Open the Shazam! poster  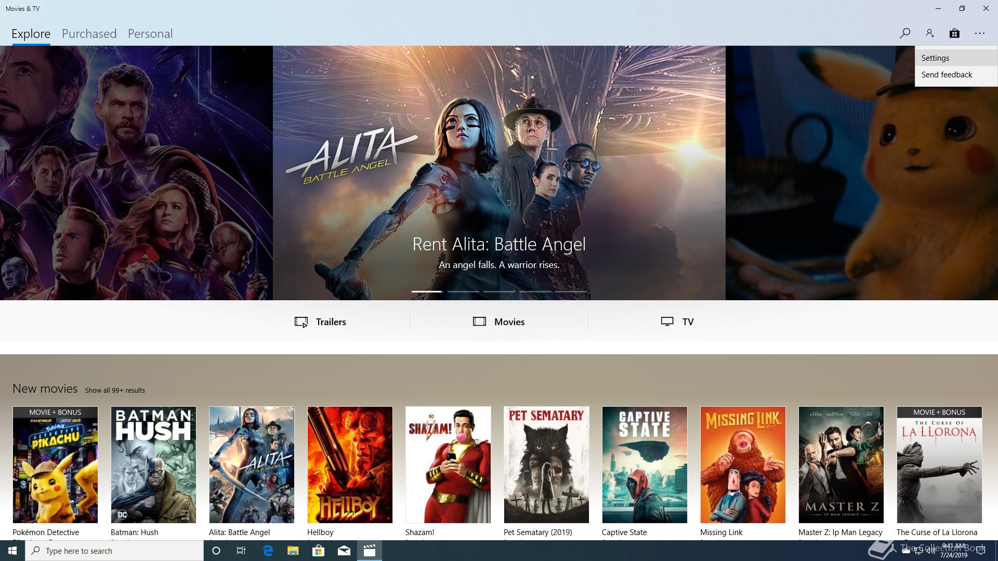point(448,465)
